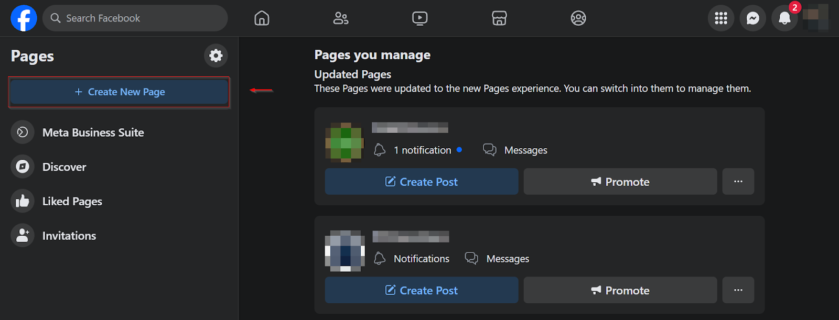Open the Home feed icon
839x320 pixels.
[x=262, y=18]
